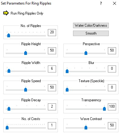Click the Perspective slider thumb
Screen dimensions: 120x134
(x=86, y=53)
